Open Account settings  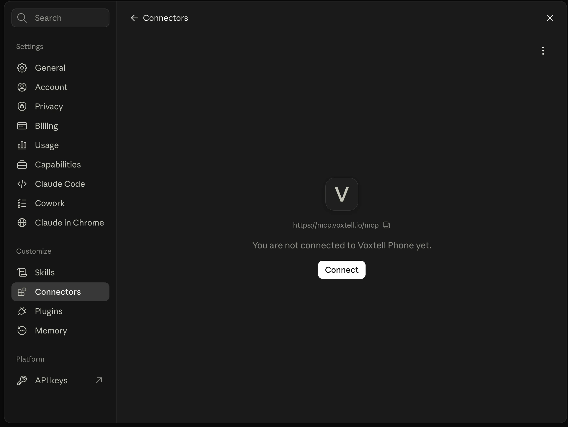60,87
